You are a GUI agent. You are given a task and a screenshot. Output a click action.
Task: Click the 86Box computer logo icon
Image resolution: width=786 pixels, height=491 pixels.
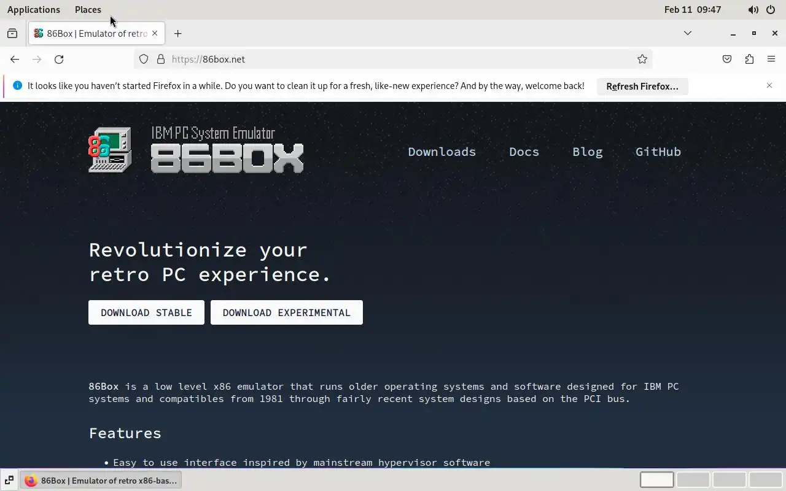pos(110,150)
